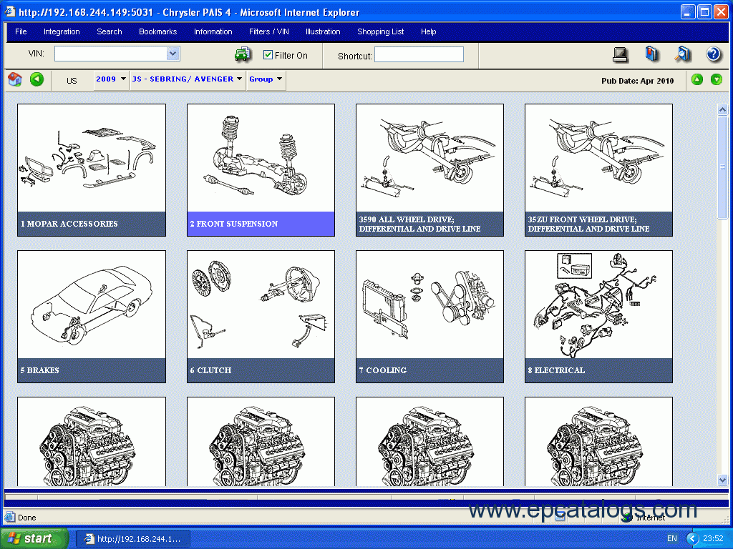Open the Help menu
733x549 pixels.
click(x=428, y=31)
